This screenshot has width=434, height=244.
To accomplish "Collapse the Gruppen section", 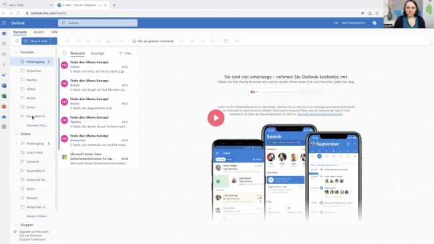I will click(x=16, y=225).
